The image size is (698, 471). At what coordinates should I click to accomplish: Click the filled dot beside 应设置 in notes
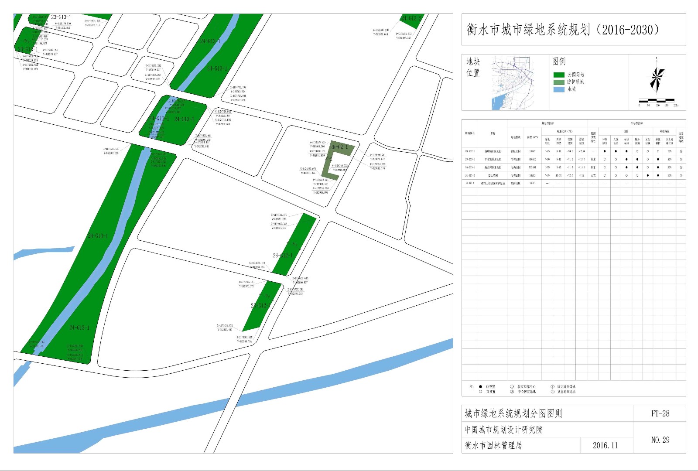pyautogui.click(x=480, y=386)
